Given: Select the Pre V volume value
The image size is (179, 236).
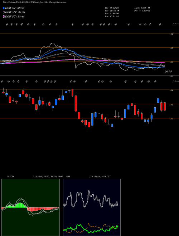Looking at the screenshot, I should pos(145,11).
